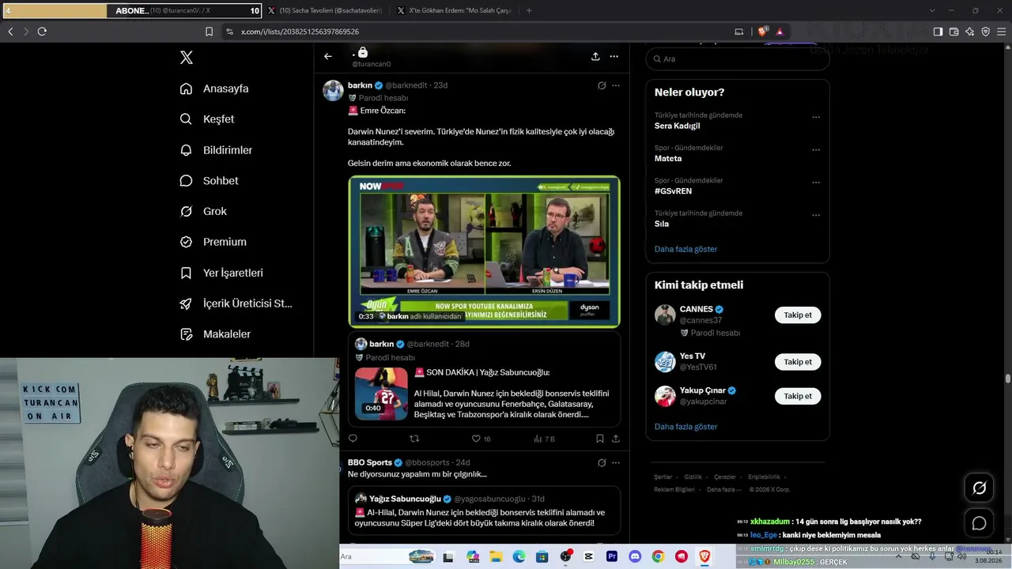This screenshot has width=1012, height=569.
Task: Reload the current page
Action: (42, 32)
